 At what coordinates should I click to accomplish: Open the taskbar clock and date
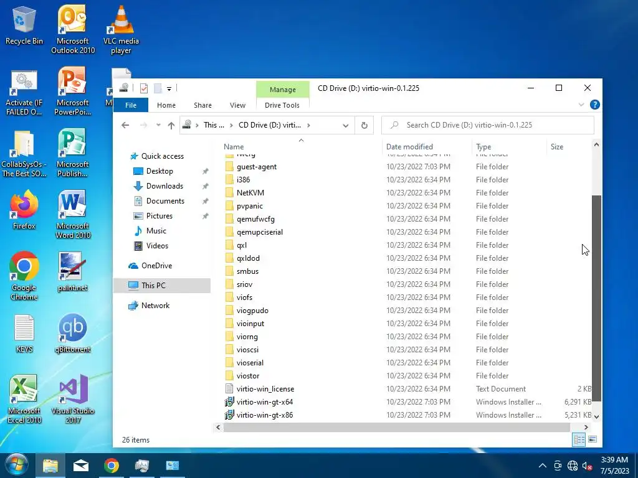coord(614,466)
